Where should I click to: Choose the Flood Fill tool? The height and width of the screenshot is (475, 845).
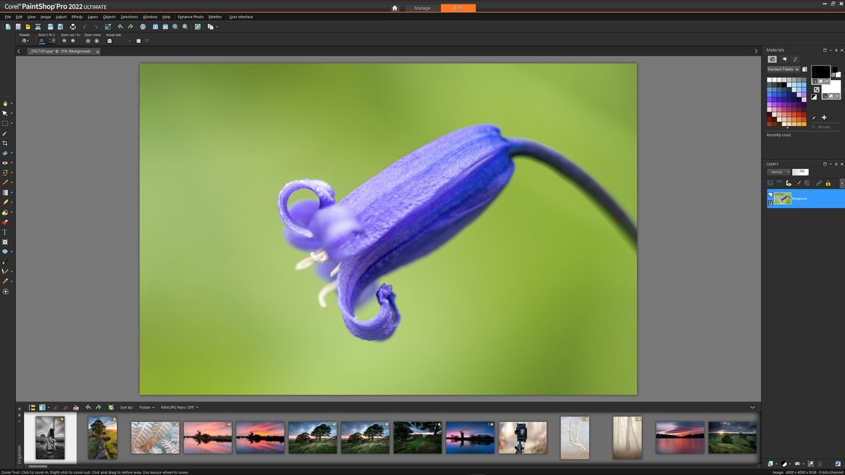tap(5, 212)
